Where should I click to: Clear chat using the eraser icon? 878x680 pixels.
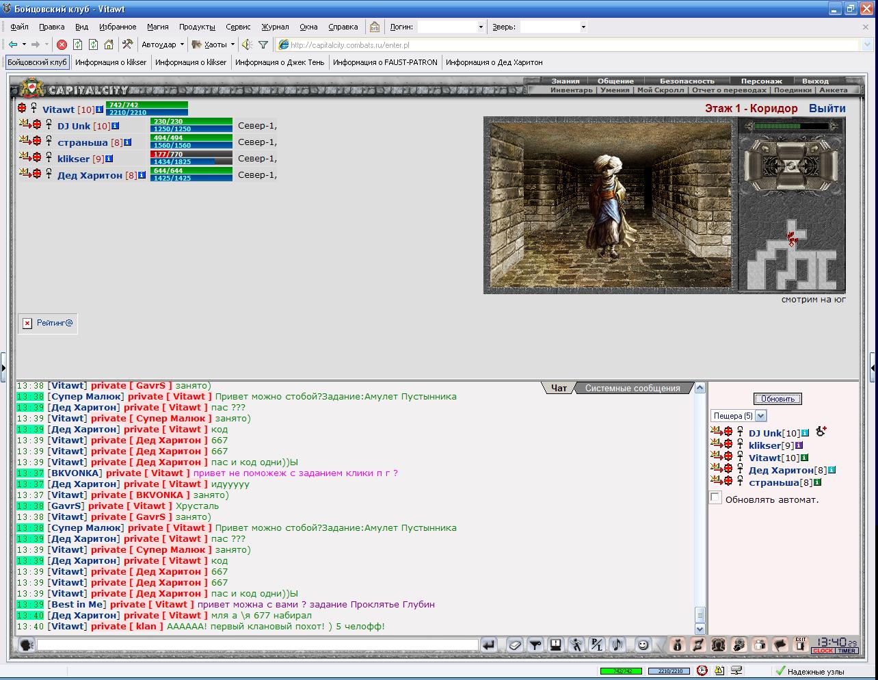pyautogui.click(x=515, y=644)
